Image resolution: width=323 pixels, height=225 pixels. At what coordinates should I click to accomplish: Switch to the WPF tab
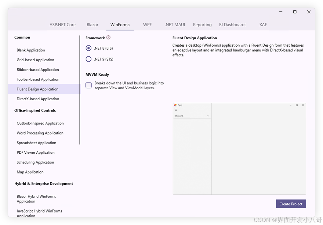coord(147,25)
